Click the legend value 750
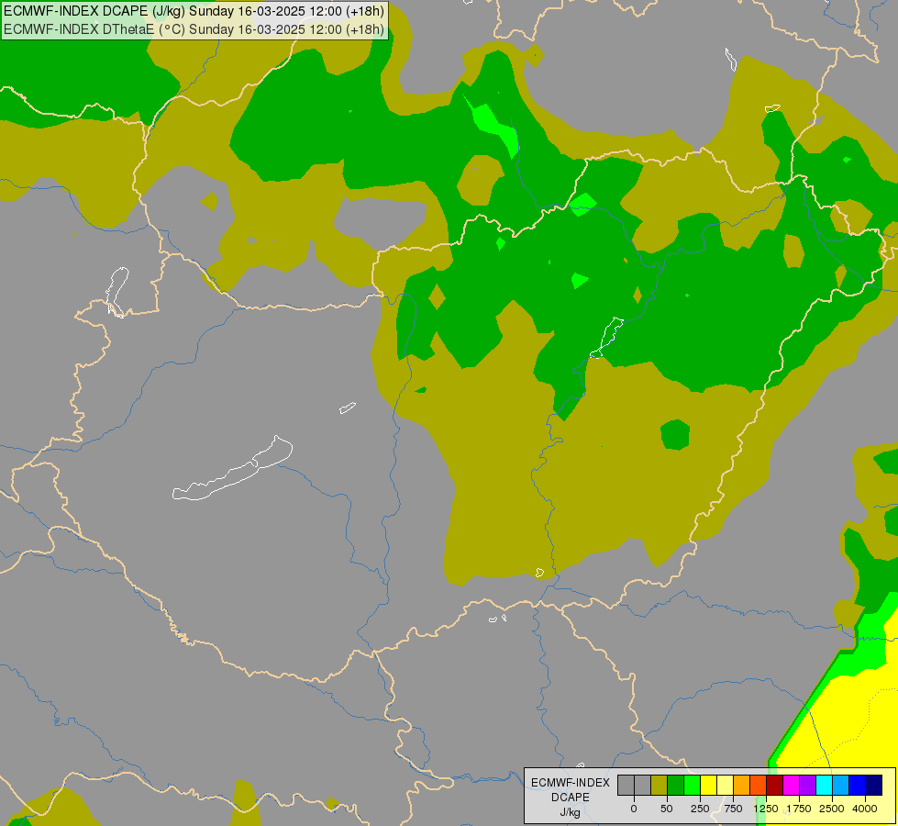 tap(733, 809)
